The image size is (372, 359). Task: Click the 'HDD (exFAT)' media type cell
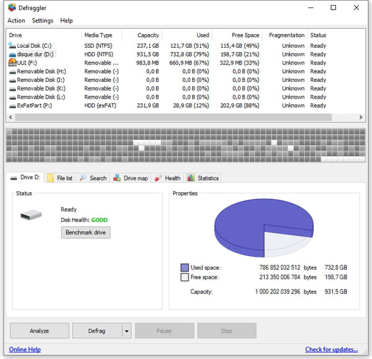(100, 105)
